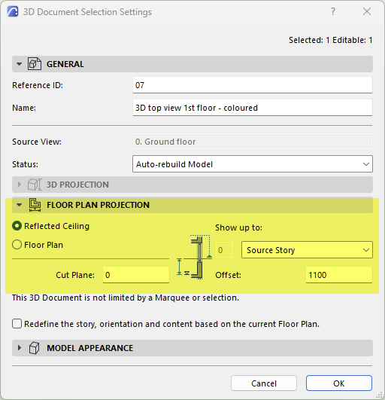385x400 pixels.
Task: Select the Reflected Ceiling radio button
Action: click(17, 226)
